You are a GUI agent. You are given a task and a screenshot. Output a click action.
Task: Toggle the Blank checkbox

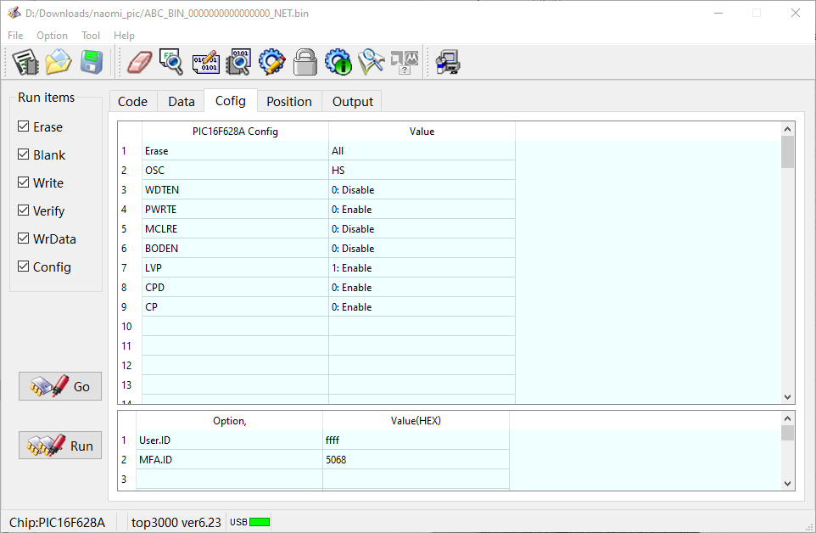pyautogui.click(x=24, y=154)
